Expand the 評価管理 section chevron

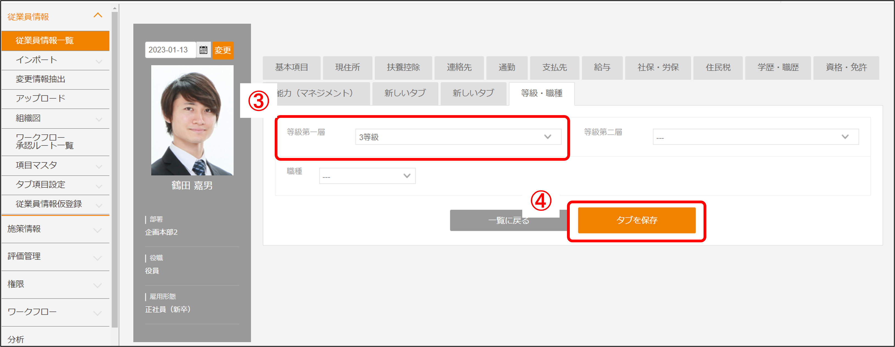[x=98, y=258]
